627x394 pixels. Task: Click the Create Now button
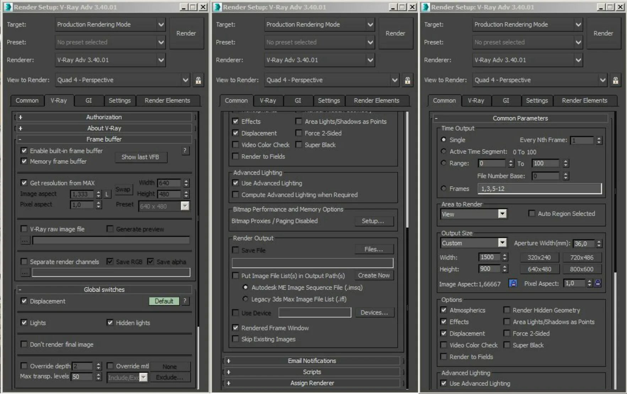(x=374, y=275)
